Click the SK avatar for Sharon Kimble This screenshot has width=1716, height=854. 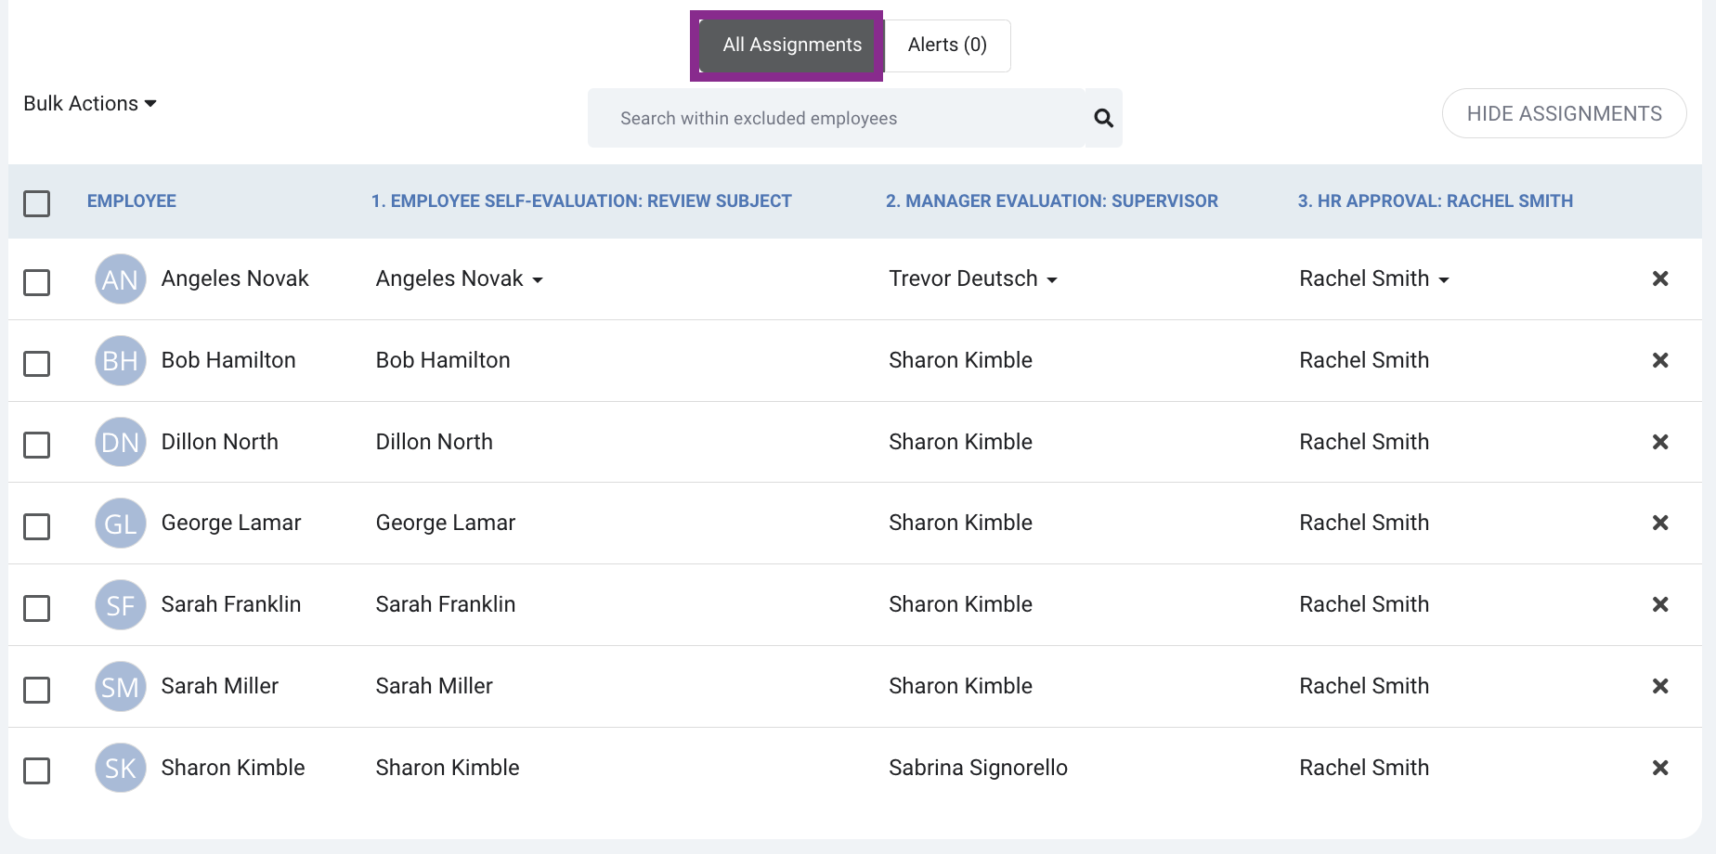(121, 768)
